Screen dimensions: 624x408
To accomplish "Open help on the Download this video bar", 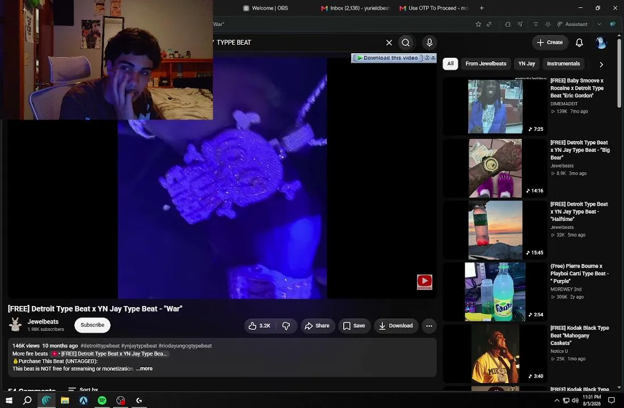I will point(427,58).
